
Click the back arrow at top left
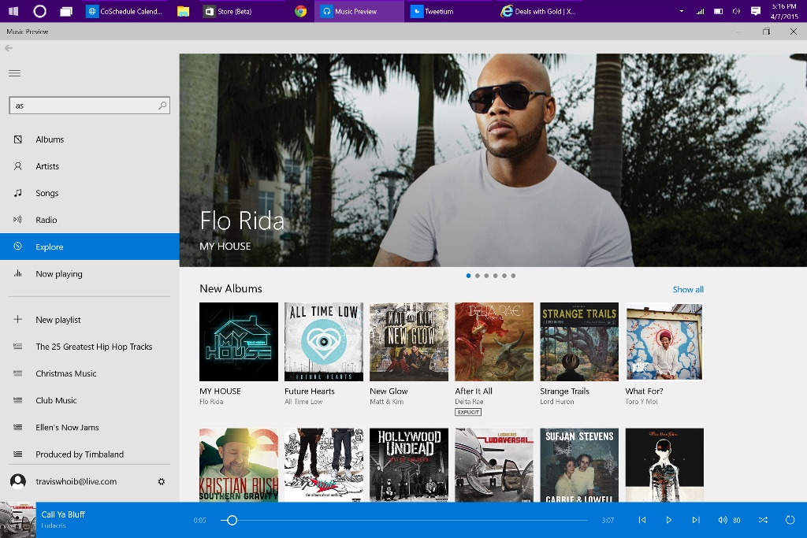9,48
